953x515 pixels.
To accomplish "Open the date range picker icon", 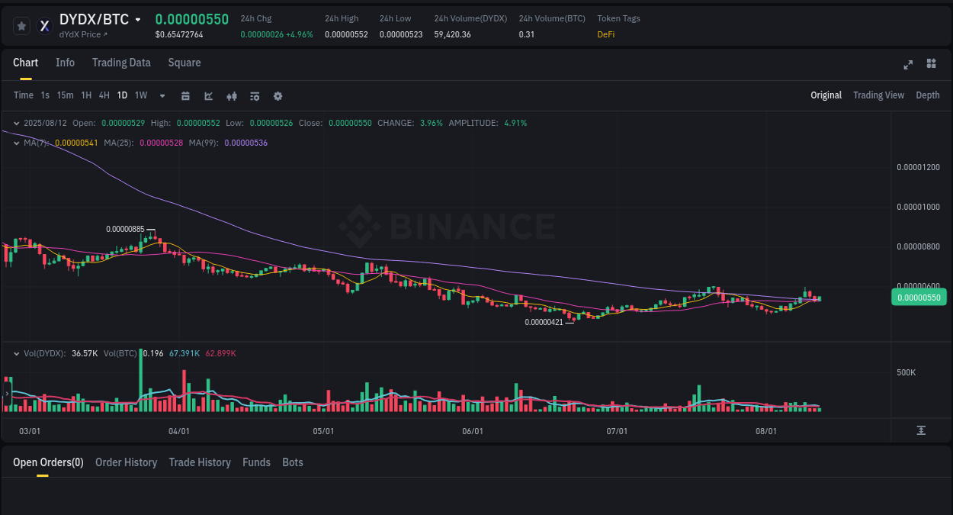I will (185, 95).
